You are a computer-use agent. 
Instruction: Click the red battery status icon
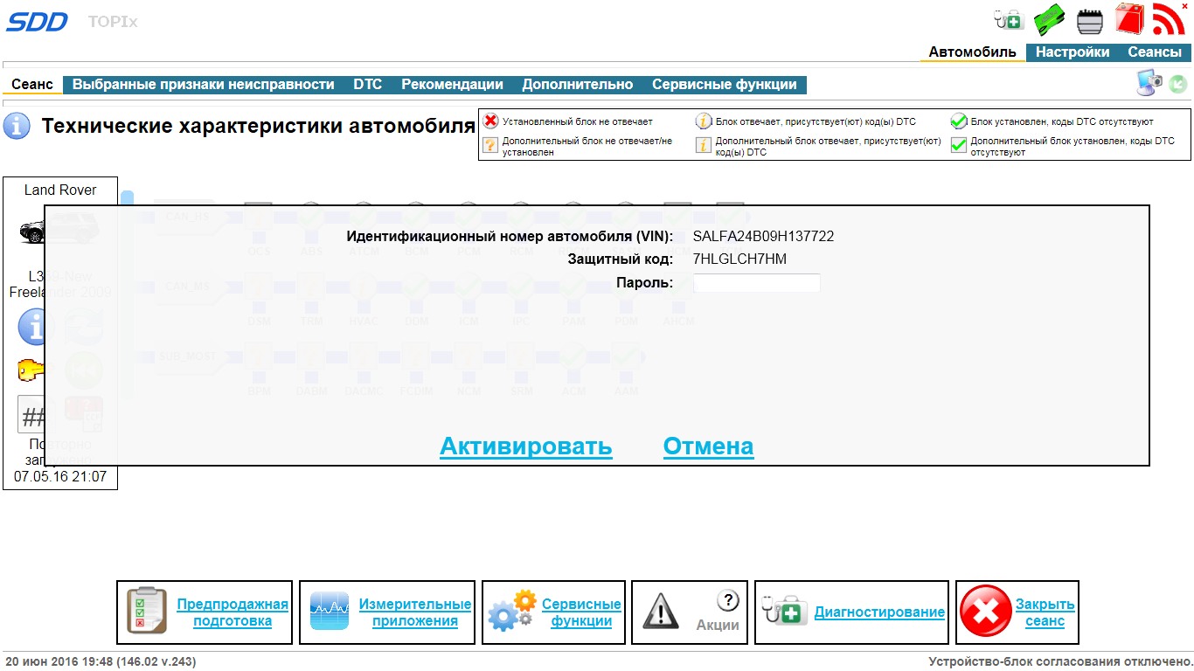point(1129,18)
